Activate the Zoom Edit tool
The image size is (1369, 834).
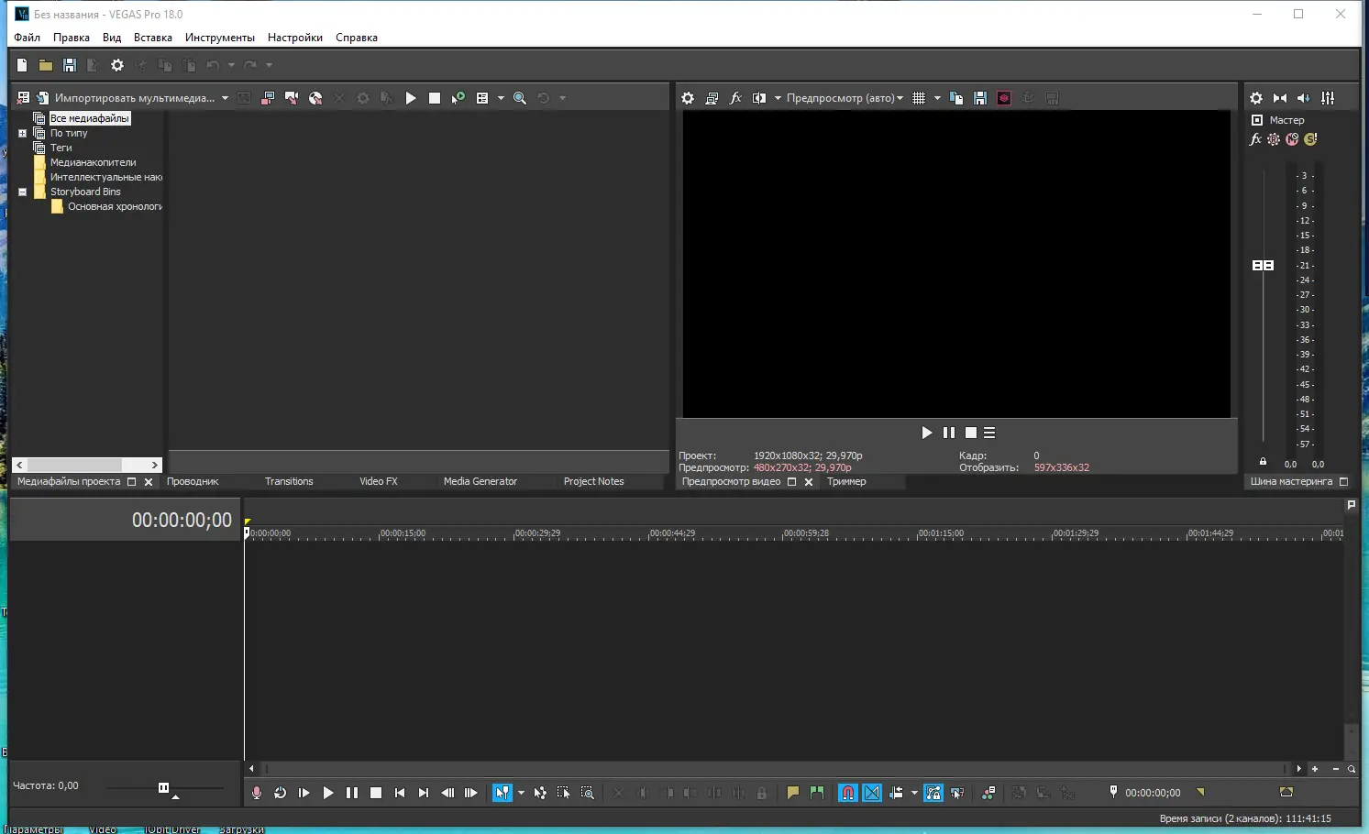pos(587,793)
